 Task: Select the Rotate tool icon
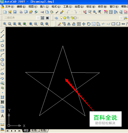[89, 24]
